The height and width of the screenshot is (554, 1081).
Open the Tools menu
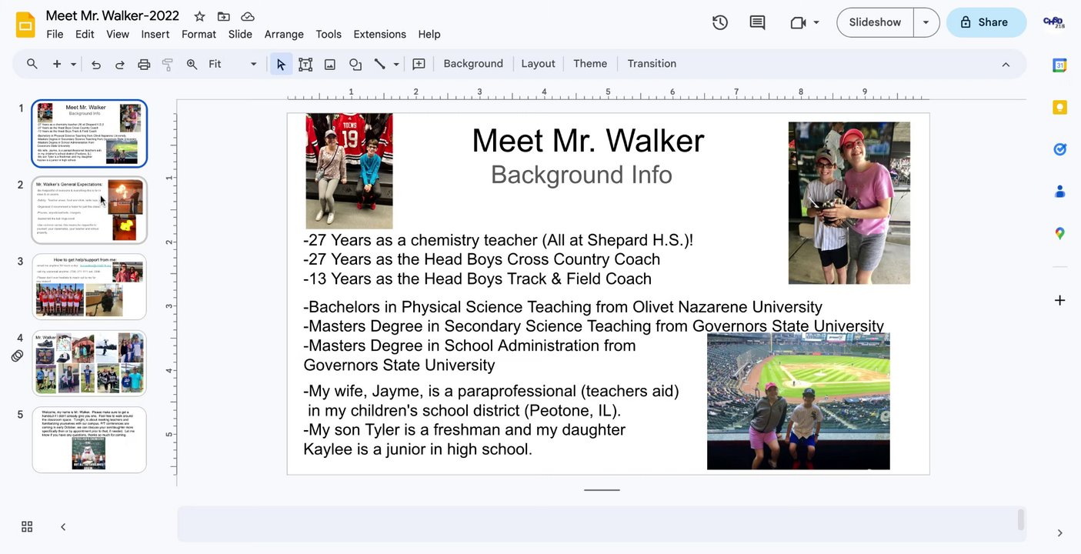pyautogui.click(x=329, y=34)
